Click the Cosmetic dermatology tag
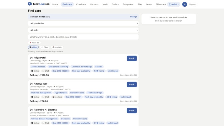The height and width of the screenshot is (126, 224). click(82, 67)
